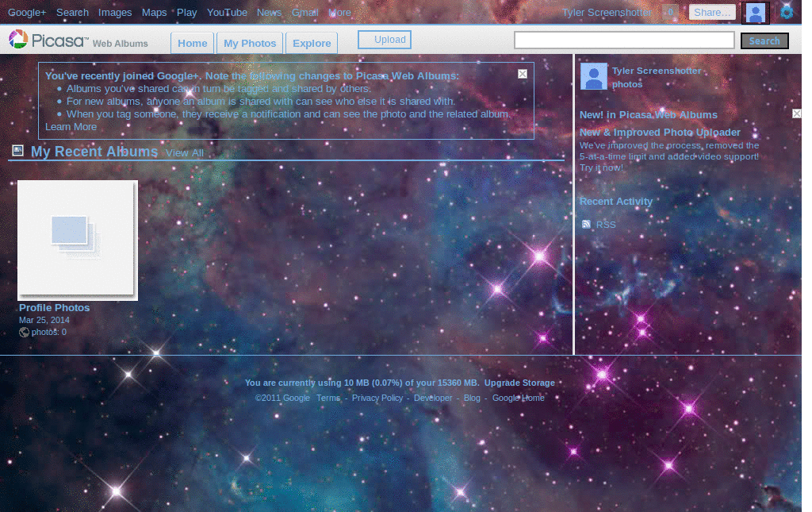Image resolution: width=812 pixels, height=512 pixels.
Task: Close the Google+ changes notice
Action: click(523, 74)
